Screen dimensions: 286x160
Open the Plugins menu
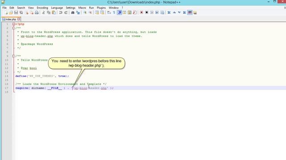click(101, 8)
